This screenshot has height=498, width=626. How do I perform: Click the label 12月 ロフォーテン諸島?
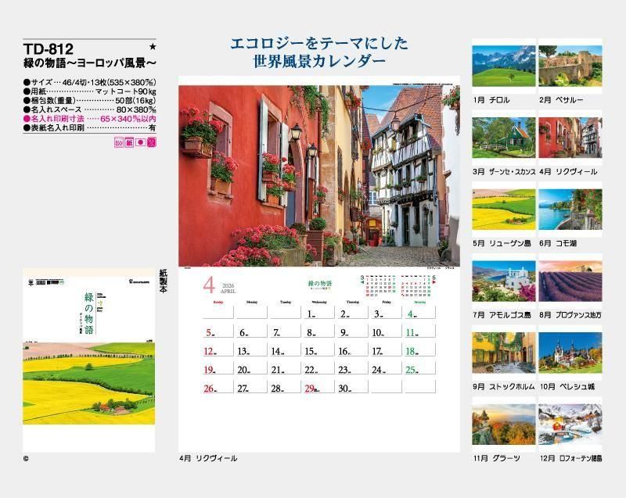pos(571,459)
